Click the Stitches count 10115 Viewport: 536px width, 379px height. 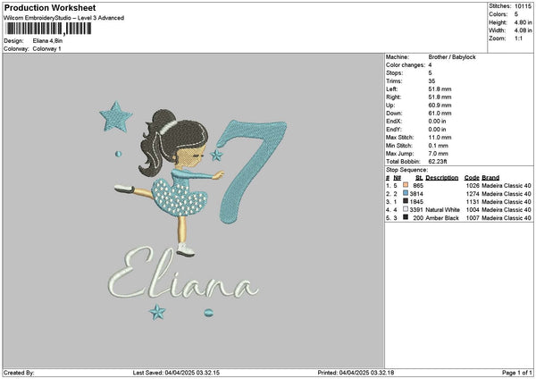pos(523,6)
